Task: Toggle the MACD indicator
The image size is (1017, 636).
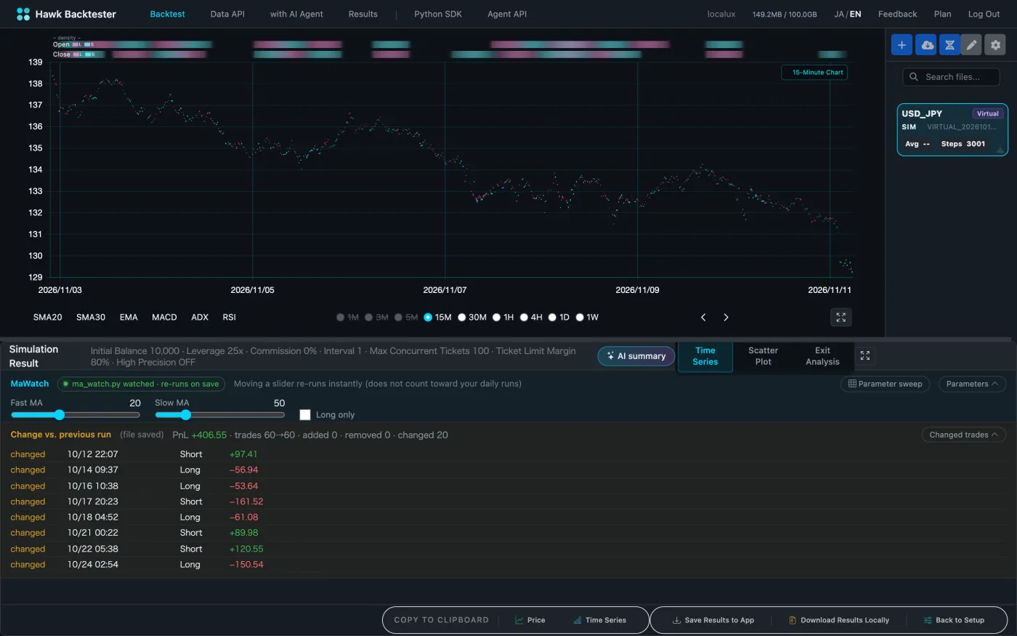Action: tap(164, 318)
